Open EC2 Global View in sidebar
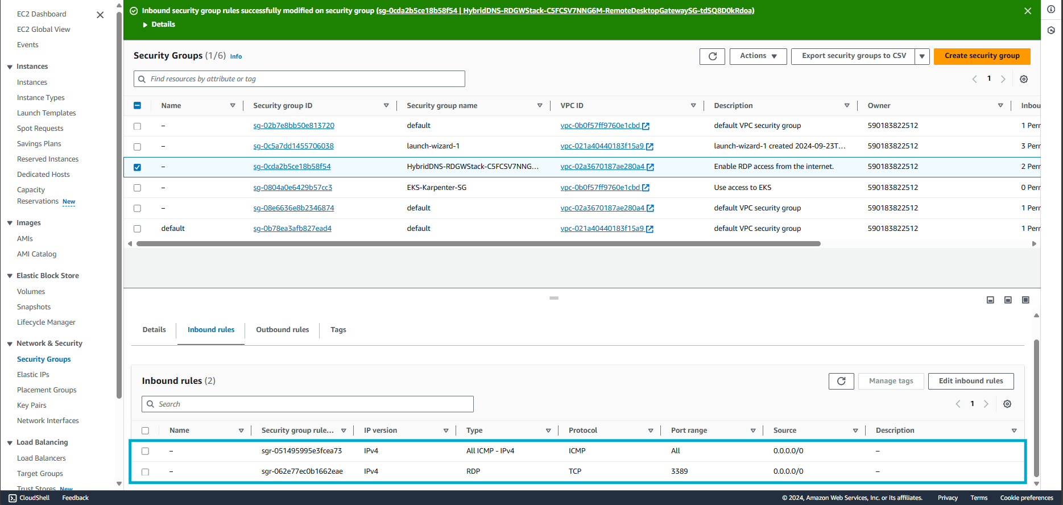The height and width of the screenshot is (505, 1063). [44, 30]
